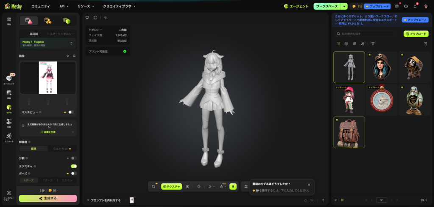
Task: Open the gift rewards icon in header
Action: [397, 6]
